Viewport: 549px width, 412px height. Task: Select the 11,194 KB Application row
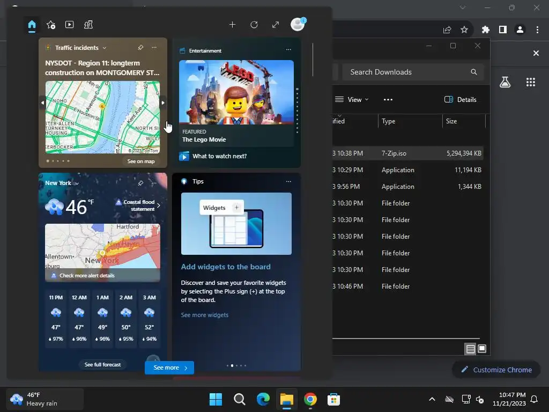tap(408, 170)
